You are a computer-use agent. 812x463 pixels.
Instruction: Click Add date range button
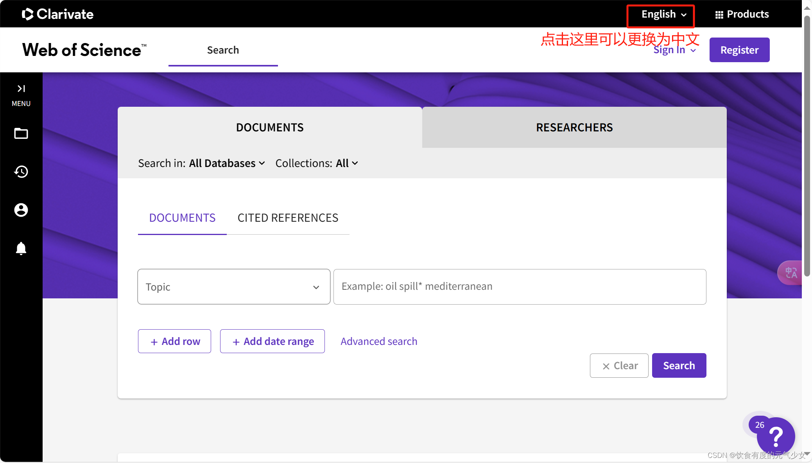pyautogui.click(x=272, y=341)
